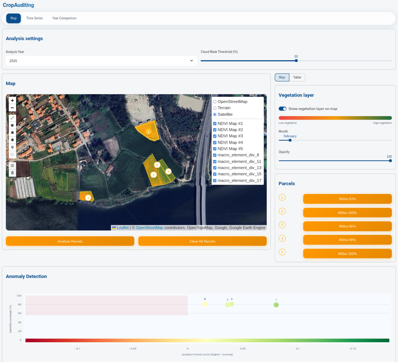Viewport: 398px width, 362px height.
Task: Zoom out of the map
Action: [x=12, y=108]
